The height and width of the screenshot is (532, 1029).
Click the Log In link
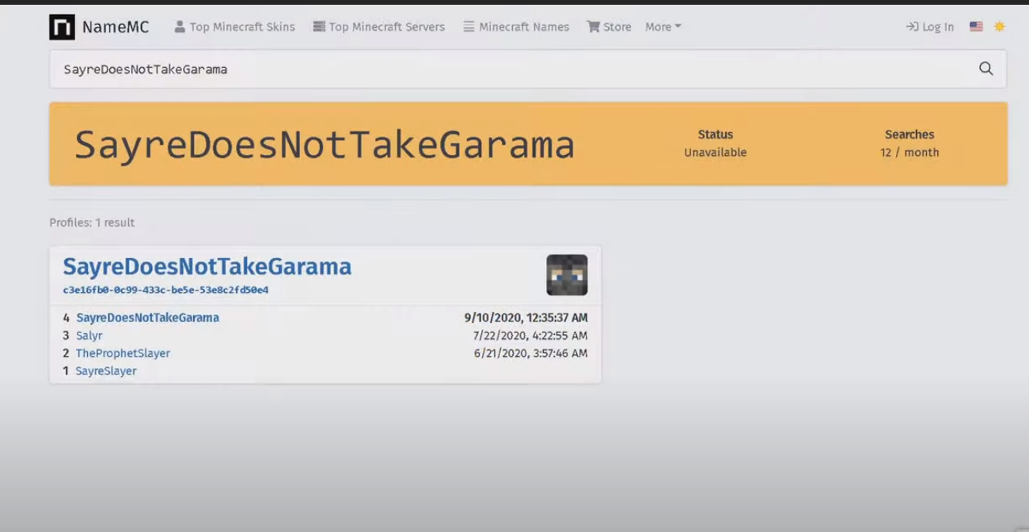tap(930, 27)
